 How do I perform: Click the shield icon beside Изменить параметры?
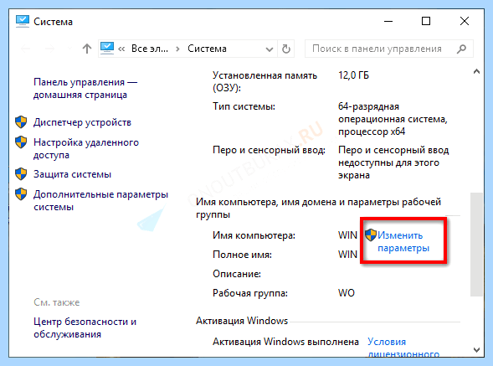coord(371,235)
